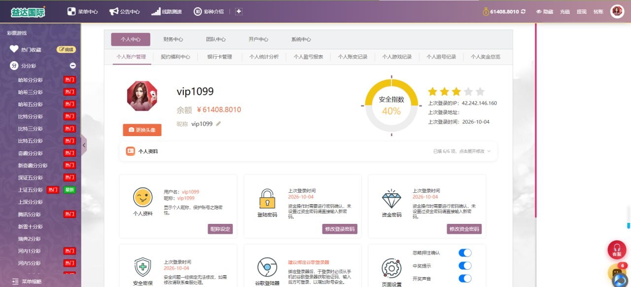This screenshot has height=287, width=631.
Task: Open the 个人账变记录 sub-tab
Action: pyautogui.click(x=353, y=57)
